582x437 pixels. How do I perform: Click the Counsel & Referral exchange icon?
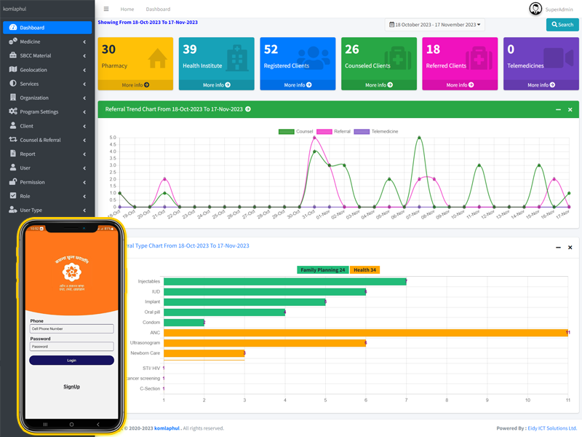(x=13, y=140)
